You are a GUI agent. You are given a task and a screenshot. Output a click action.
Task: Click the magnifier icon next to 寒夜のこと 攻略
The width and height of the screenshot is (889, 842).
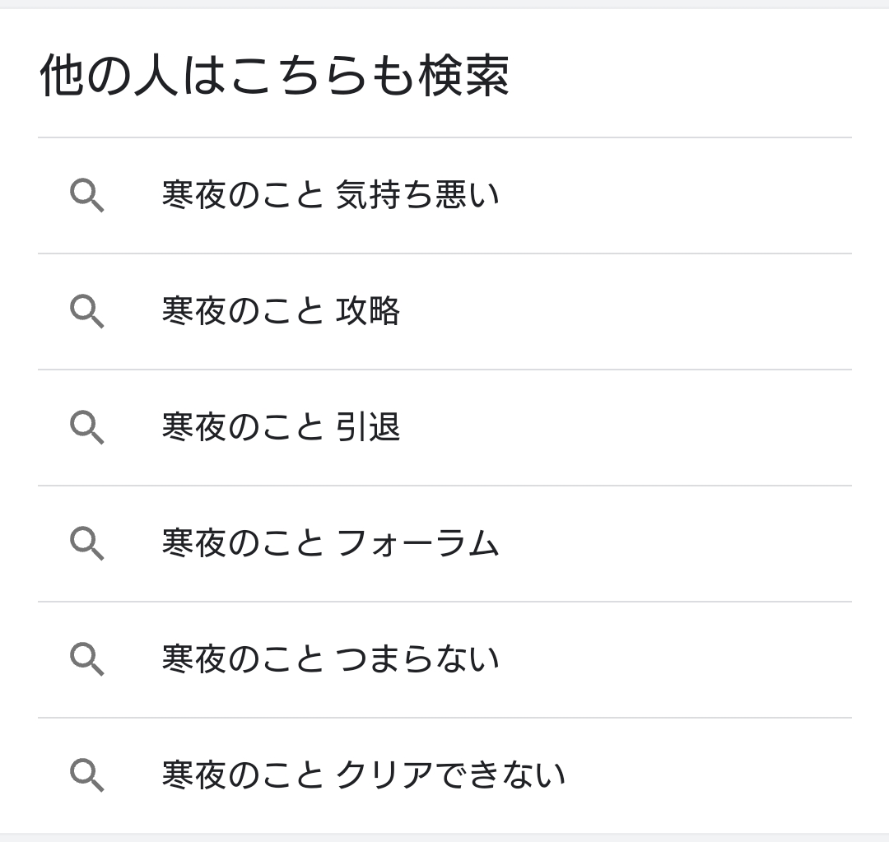click(x=86, y=312)
